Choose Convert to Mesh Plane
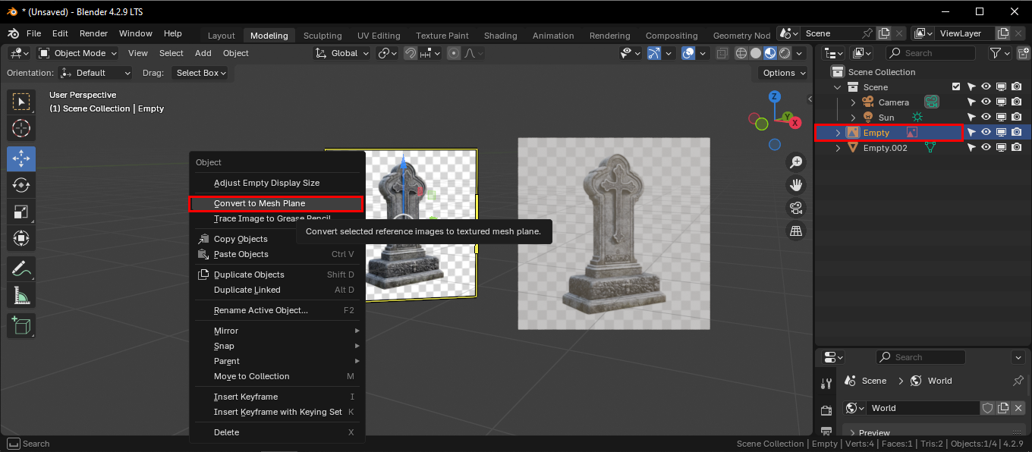 (x=260, y=203)
